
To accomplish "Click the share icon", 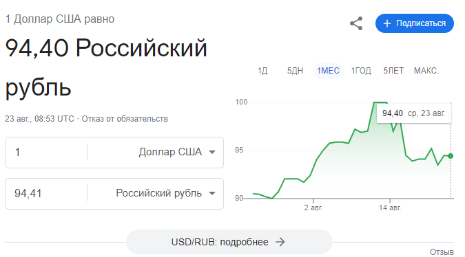I will tap(356, 23).
